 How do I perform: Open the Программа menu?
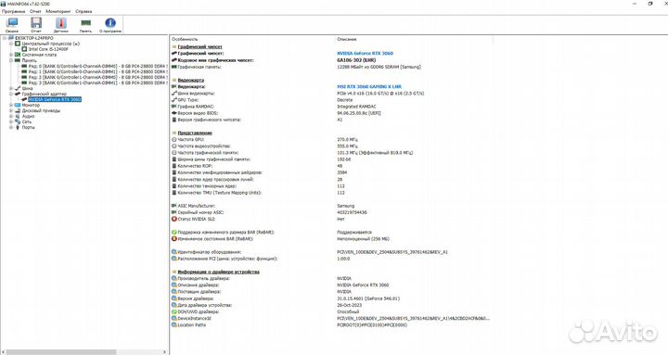(13, 11)
